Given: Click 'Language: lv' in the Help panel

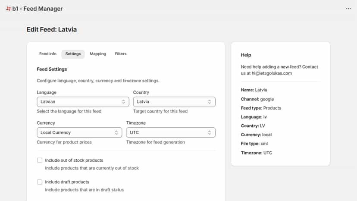Looking at the screenshot, I should tap(254, 117).
